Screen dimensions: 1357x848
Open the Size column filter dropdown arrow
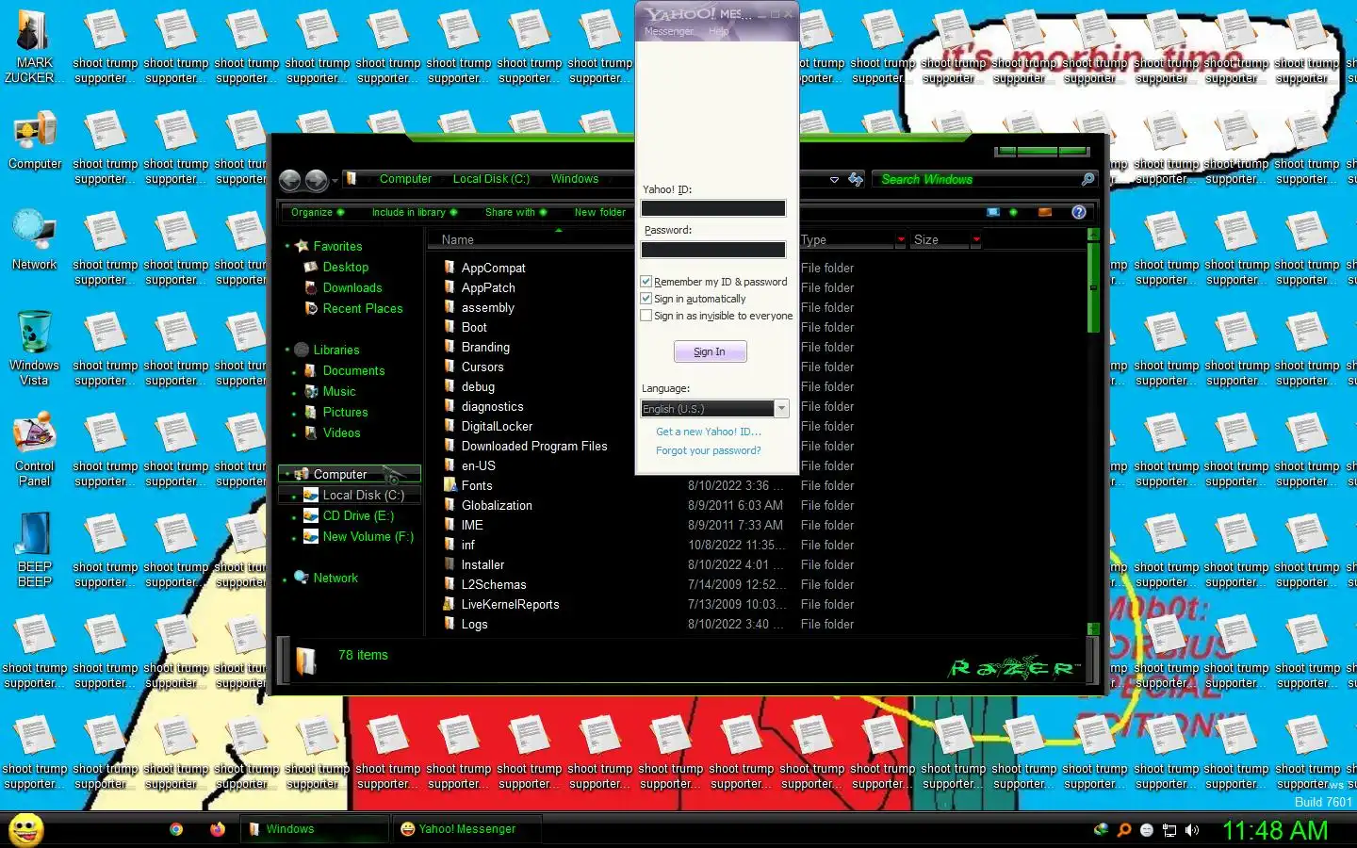976,239
